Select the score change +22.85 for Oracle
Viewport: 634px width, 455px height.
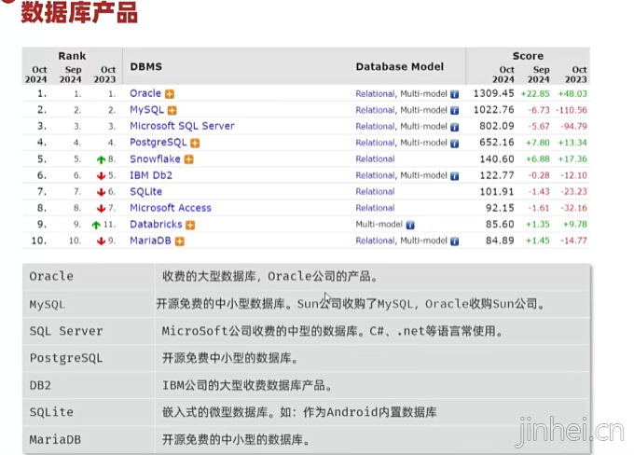point(535,94)
